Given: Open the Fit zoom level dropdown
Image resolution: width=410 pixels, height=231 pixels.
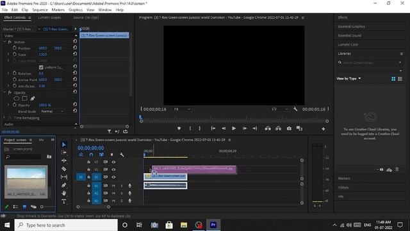Looking at the screenshot, I should (x=182, y=109).
